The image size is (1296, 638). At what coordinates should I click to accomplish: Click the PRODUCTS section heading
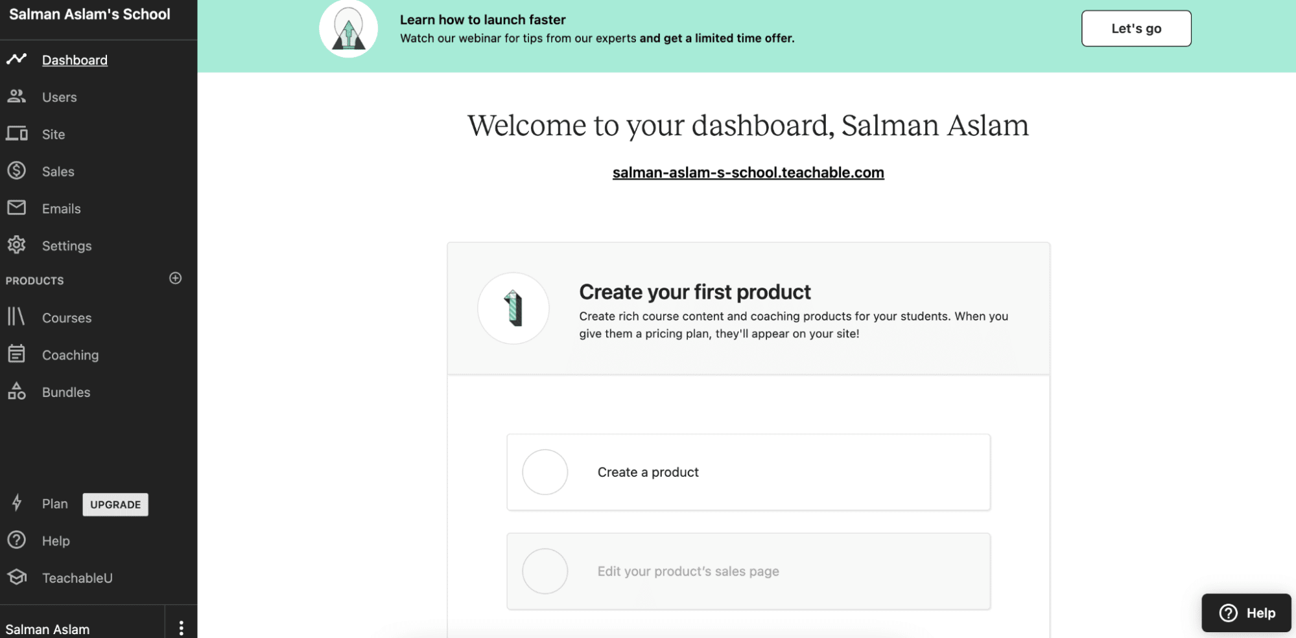pyautogui.click(x=35, y=280)
